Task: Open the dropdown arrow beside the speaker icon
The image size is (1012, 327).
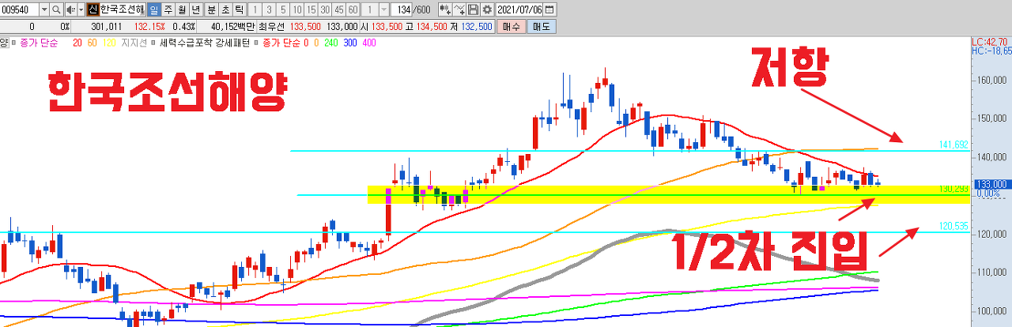Action: click(81, 9)
